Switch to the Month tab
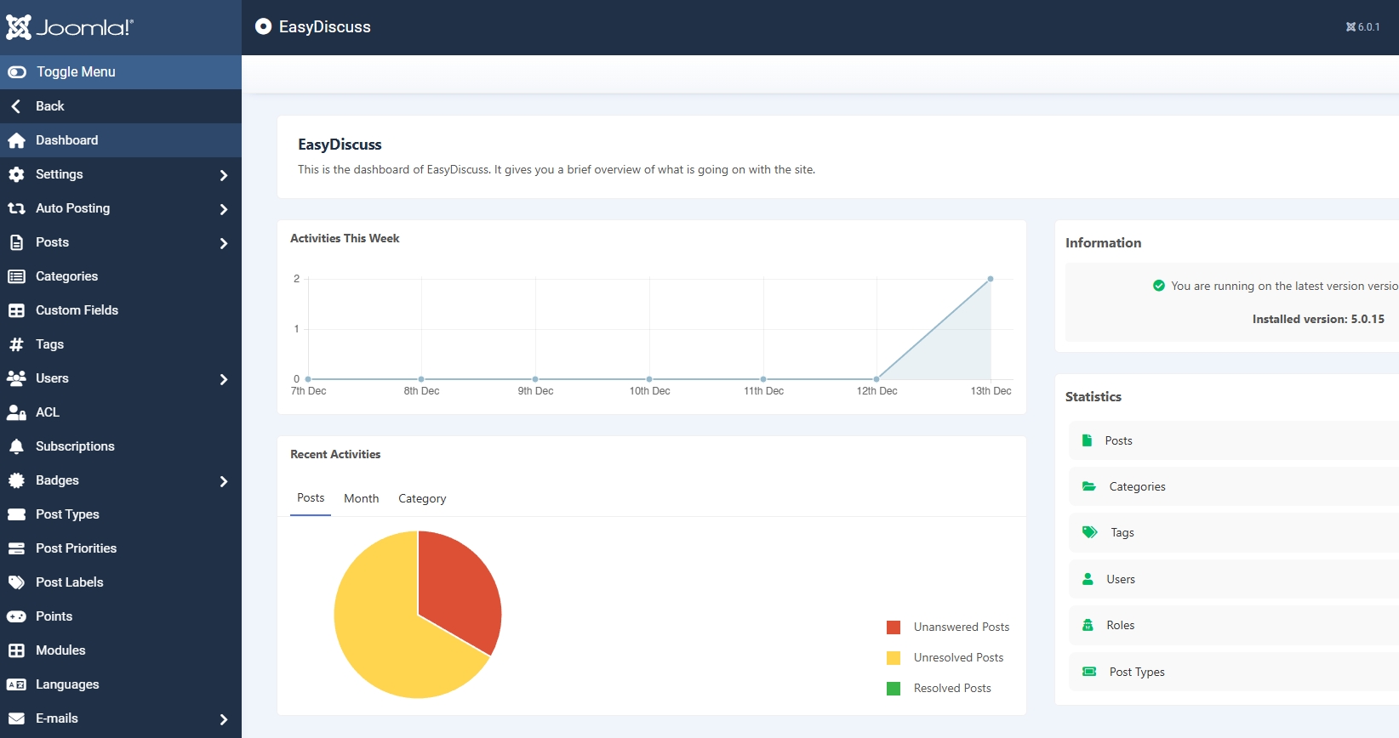The height and width of the screenshot is (738, 1399). coord(361,498)
